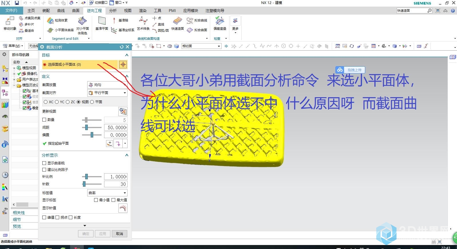The height and width of the screenshot is (249, 457).
Task: Open the reuse library books sidebar tab
Action: click(5, 105)
